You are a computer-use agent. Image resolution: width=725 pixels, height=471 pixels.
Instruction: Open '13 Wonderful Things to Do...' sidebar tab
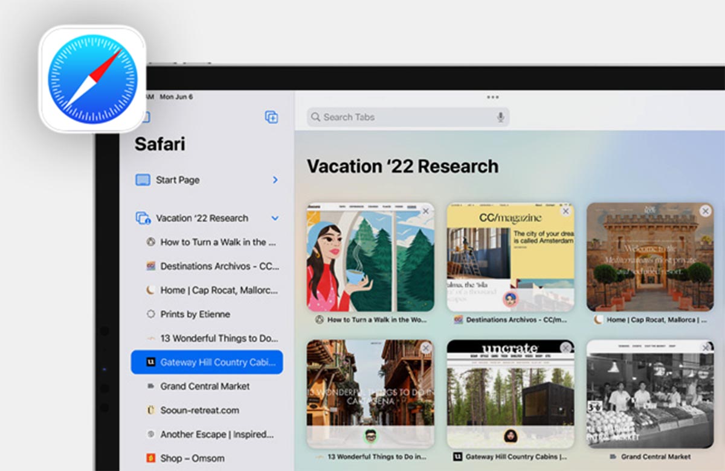click(x=207, y=338)
